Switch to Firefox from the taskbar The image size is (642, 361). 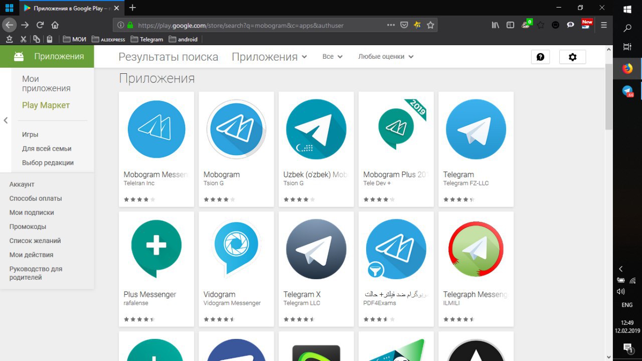click(x=627, y=69)
